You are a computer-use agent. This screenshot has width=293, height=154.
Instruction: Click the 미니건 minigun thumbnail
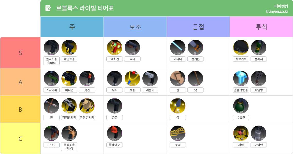click(x=69, y=78)
